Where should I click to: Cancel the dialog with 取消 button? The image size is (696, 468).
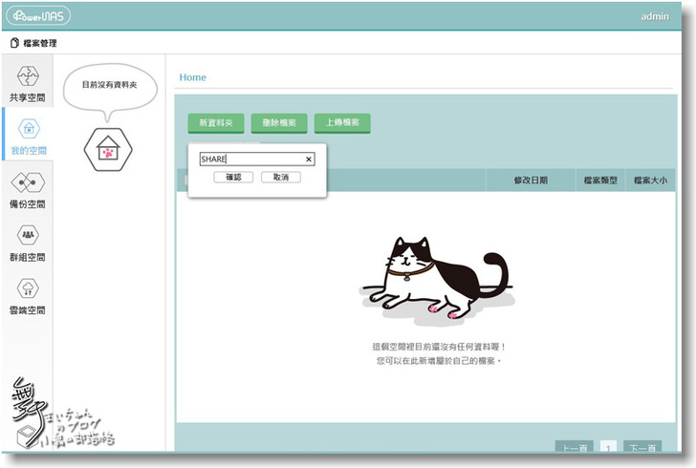click(281, 177)
